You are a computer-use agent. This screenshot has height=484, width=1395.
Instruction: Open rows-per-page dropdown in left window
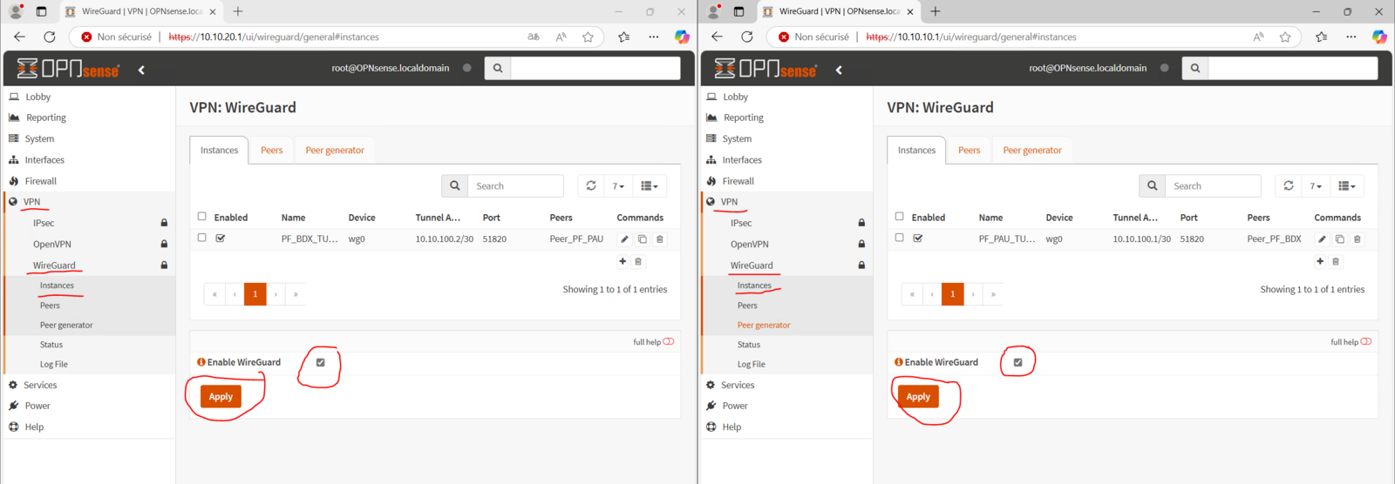pyautogui.click(x=618, y=186)
